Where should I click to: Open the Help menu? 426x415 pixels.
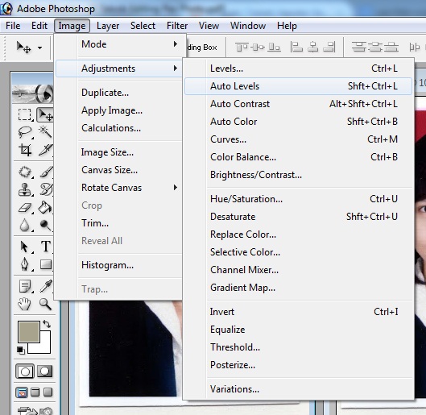click(287, 26)
